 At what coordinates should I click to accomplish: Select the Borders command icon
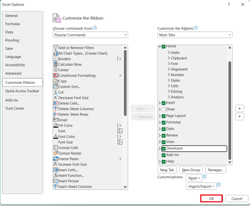point(56,59)
